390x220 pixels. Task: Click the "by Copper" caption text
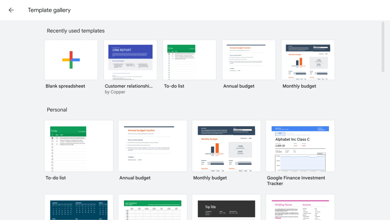coord(115,92)
